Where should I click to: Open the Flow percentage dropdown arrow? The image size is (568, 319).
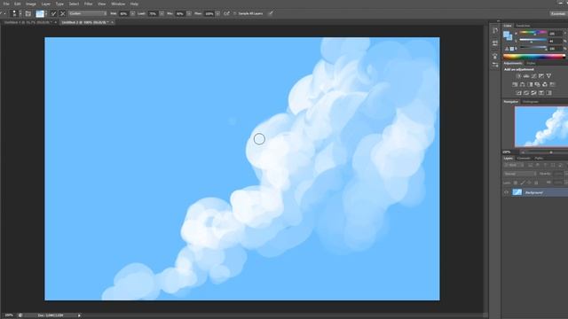[x=217, y=13]
